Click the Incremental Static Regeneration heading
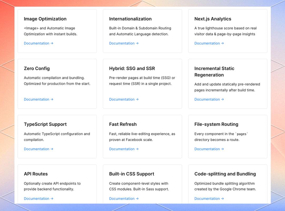Screen dimensions: 285x211 (214, 71)
